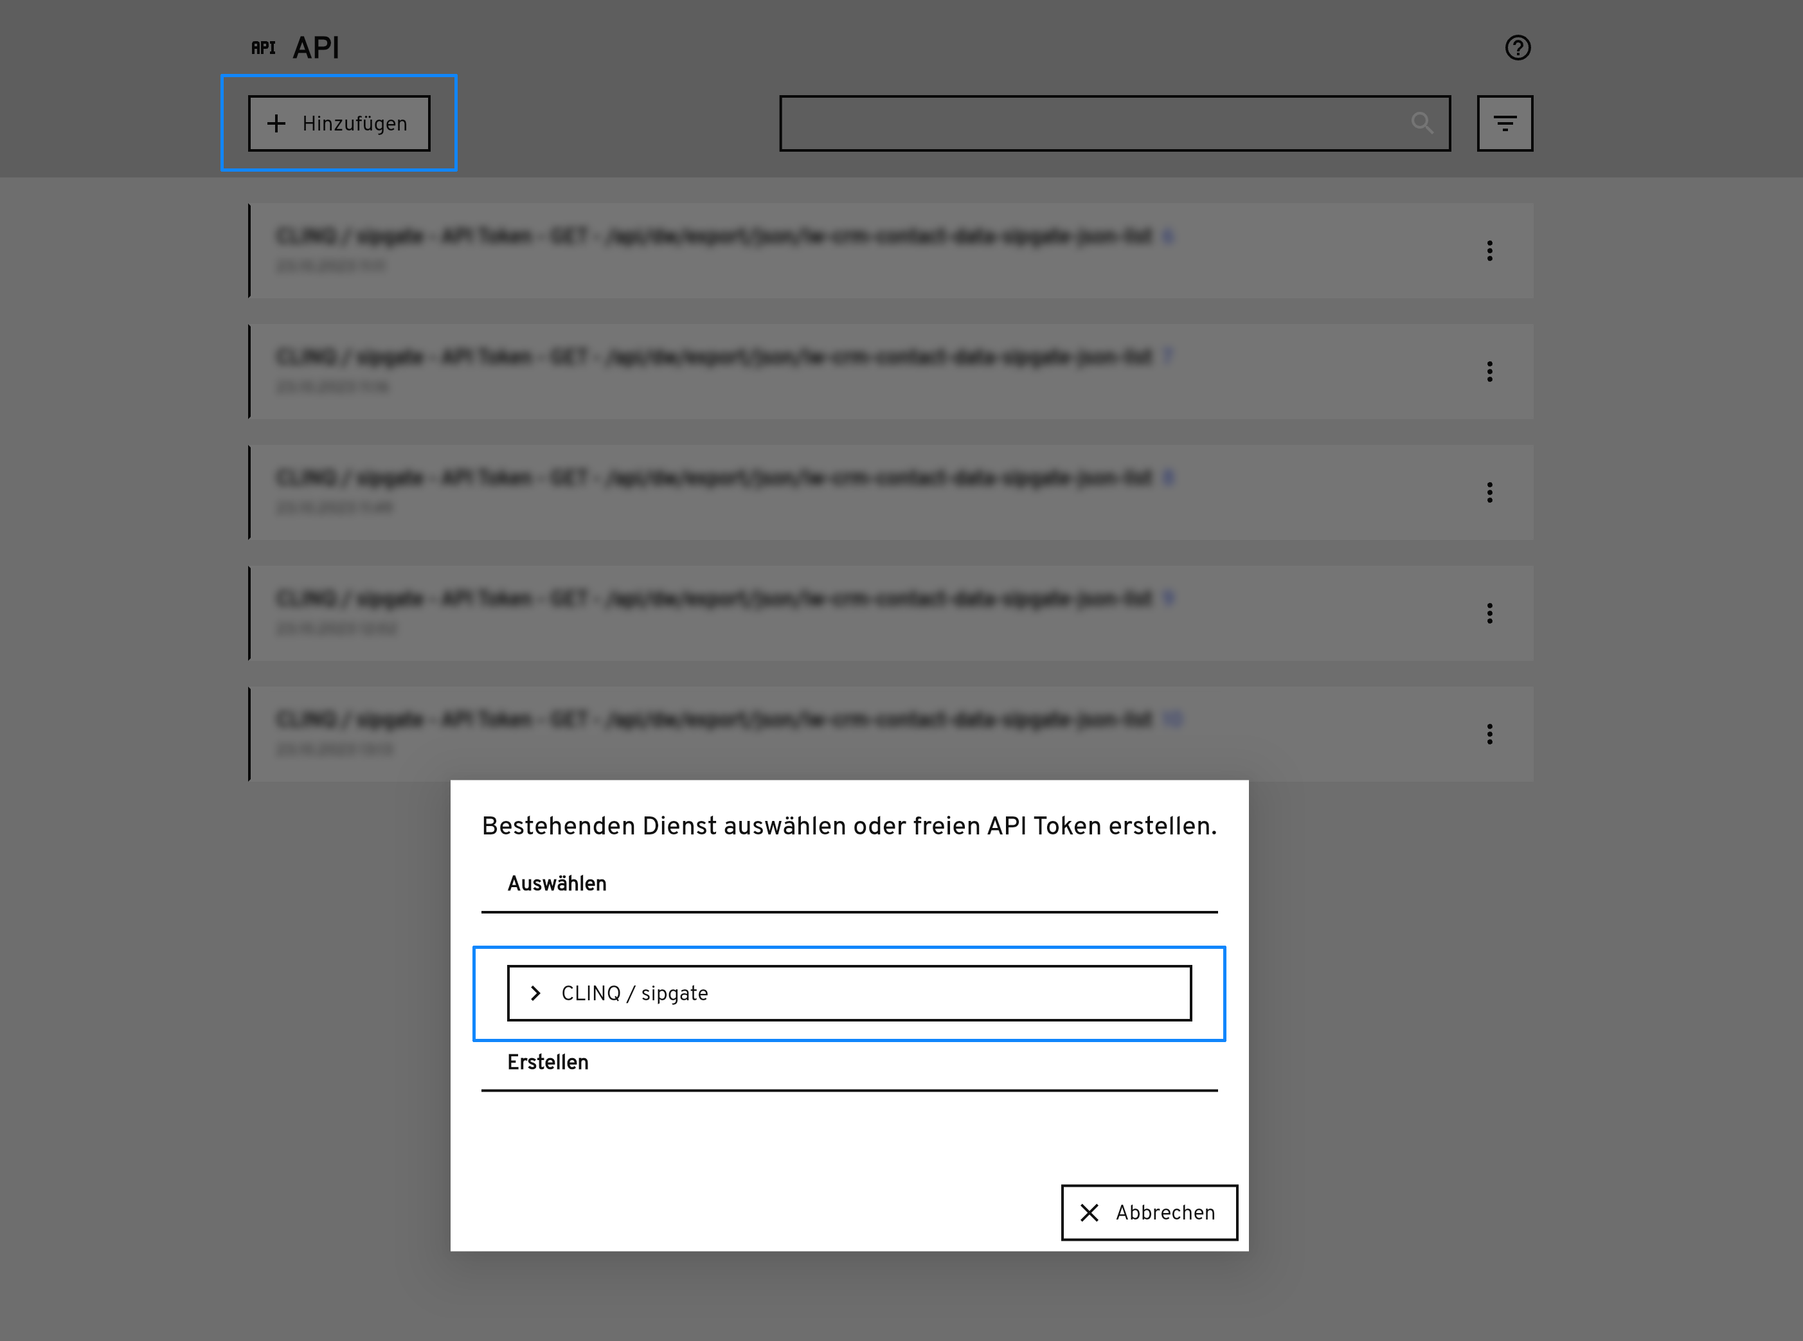Open the filter icon button

pyautogui.click(x=1504, y=123)
